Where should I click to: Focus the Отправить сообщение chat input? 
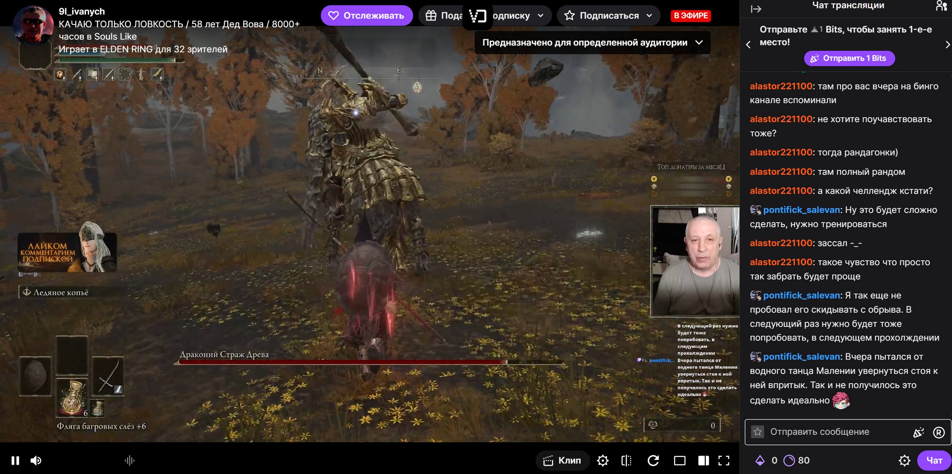click(x=837, y=432)
